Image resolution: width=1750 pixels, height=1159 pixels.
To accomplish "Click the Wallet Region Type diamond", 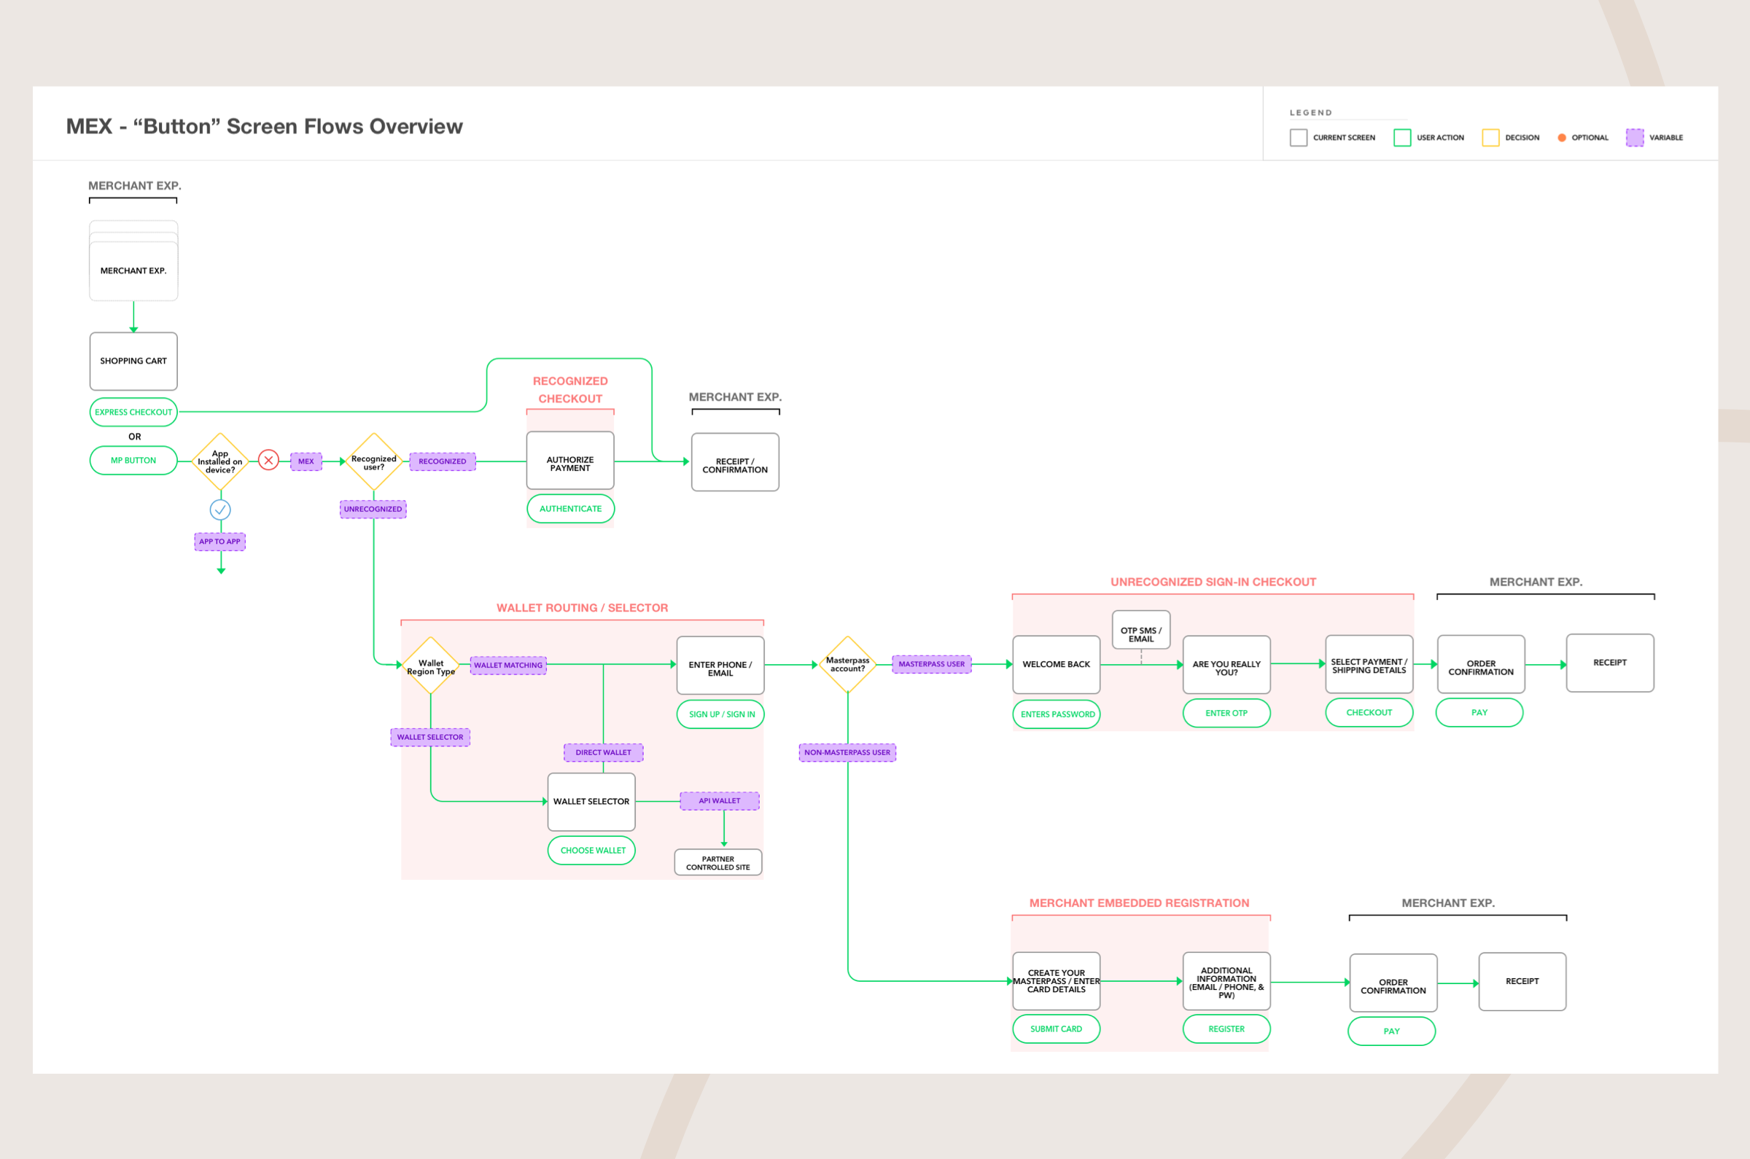I will point(430,666).
